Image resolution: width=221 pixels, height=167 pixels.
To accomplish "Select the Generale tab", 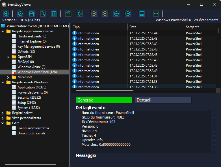I will click(104, 100).
